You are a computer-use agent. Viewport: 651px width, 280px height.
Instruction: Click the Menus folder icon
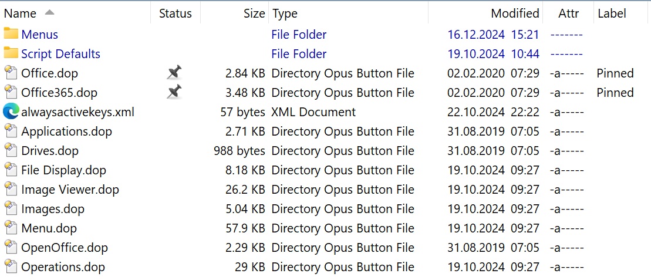click(x=11, y=34)
